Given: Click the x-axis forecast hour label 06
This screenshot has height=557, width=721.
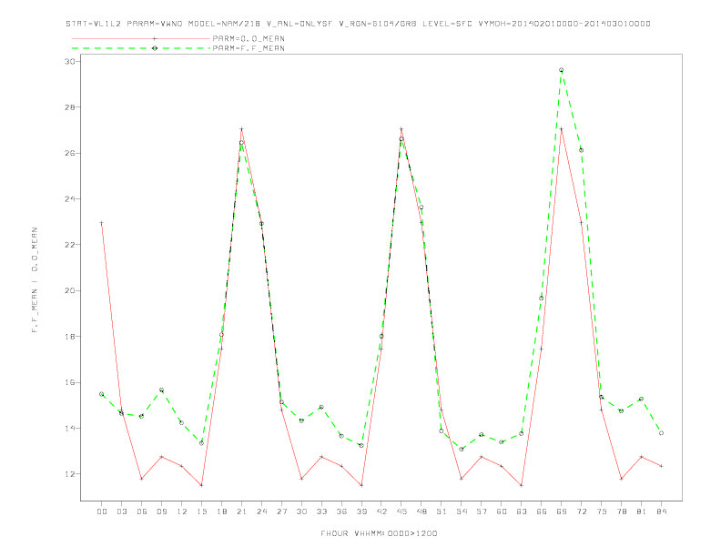Looking at the screenshot, I should point(142,511).
